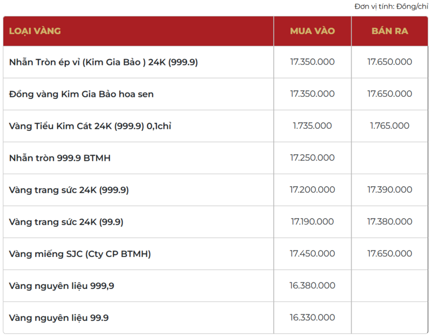Click the 1.765.000 sell price
This screenshot has height=336, width=432.
pyautogui.click(x=389, y=126)
